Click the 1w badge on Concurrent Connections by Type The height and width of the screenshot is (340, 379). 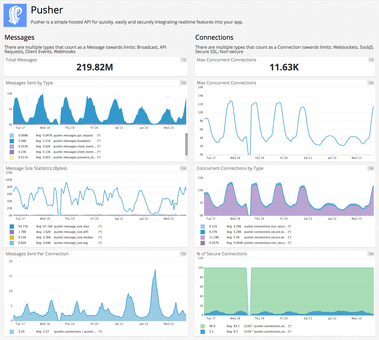[x=371, y=168]
